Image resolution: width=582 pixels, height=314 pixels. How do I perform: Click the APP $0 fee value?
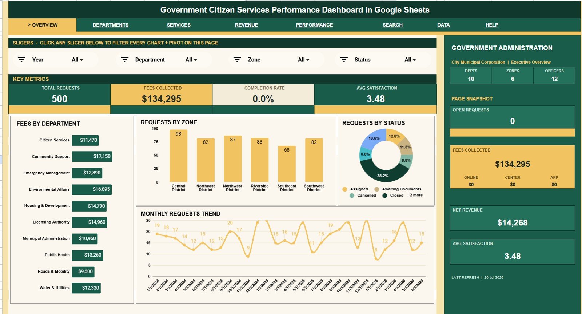click(x=554, y=185)
